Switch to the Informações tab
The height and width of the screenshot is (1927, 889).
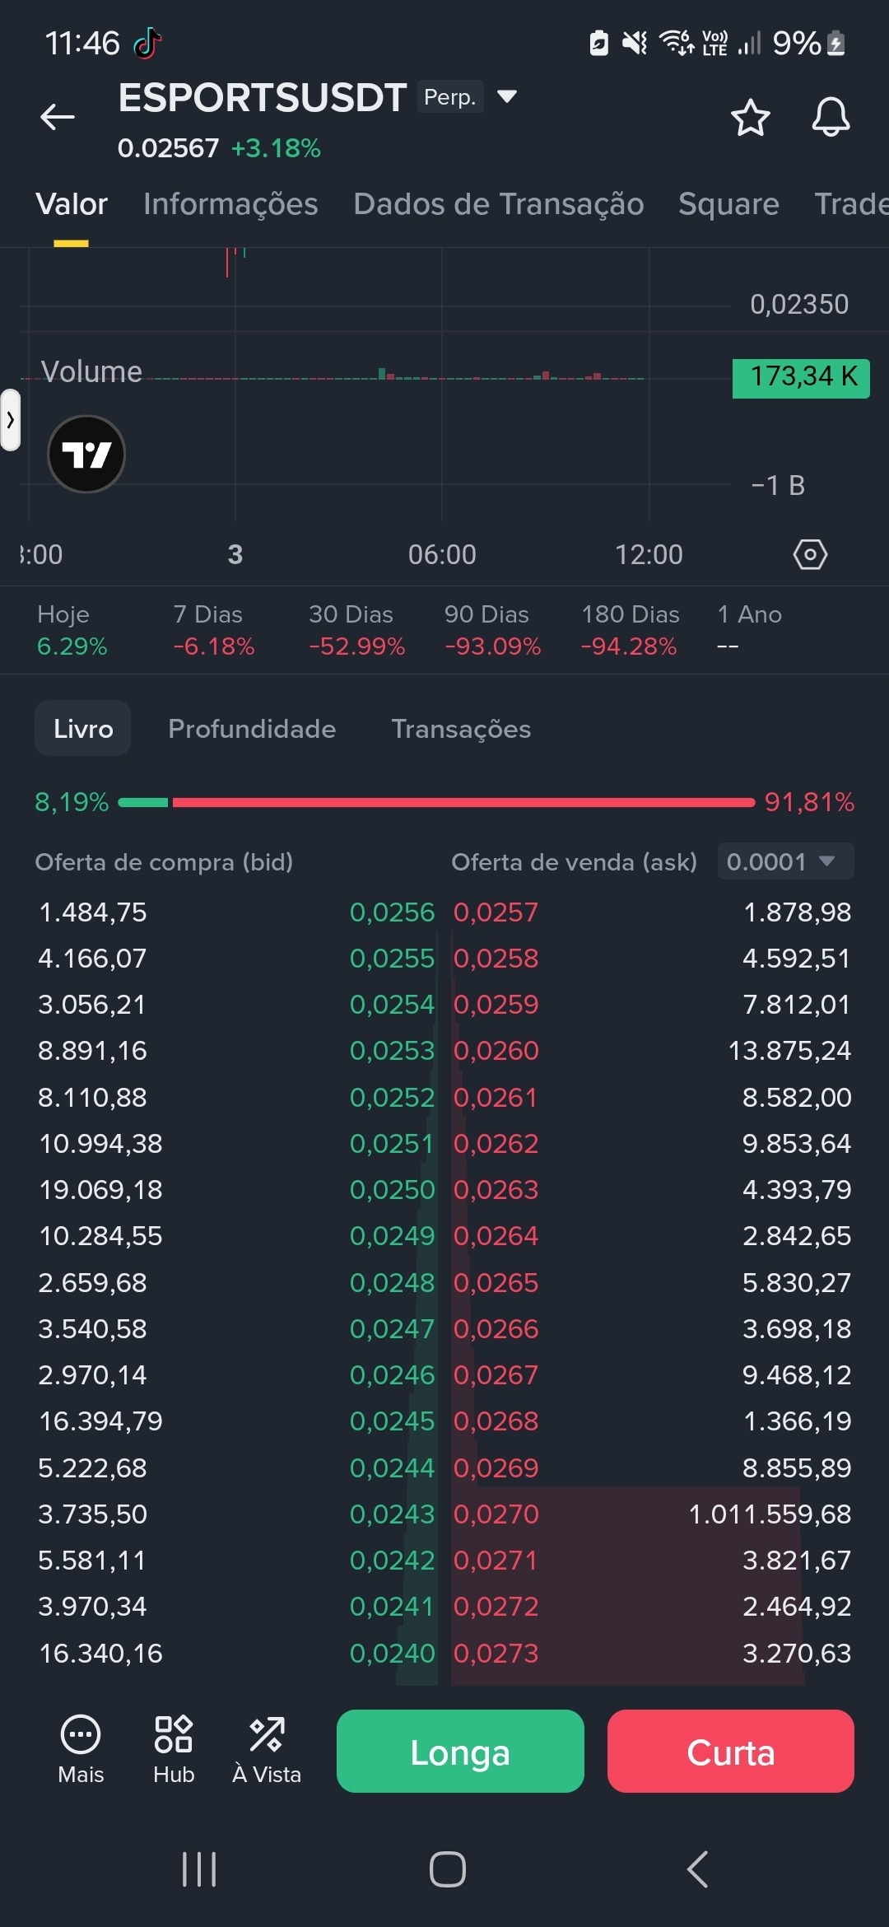click(x=230, y=204)
